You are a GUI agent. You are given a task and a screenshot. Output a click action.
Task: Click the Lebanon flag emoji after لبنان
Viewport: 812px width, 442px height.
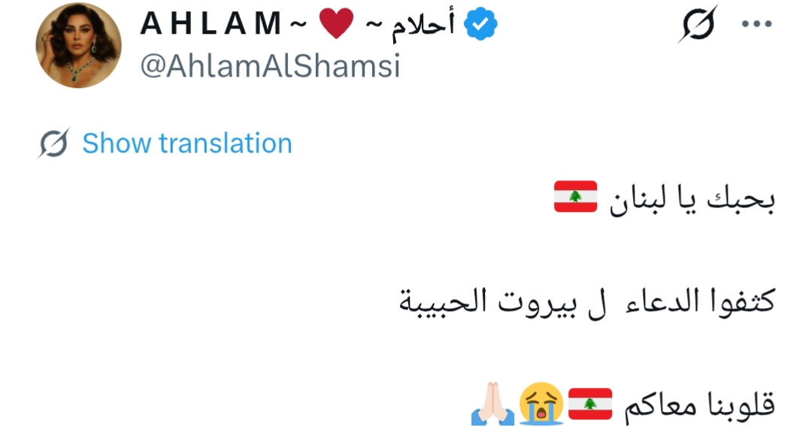coord(576,196)
